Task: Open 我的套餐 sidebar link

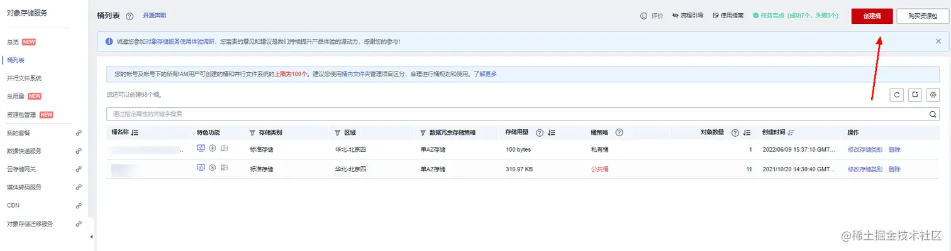Action: (x=18, y=133)
